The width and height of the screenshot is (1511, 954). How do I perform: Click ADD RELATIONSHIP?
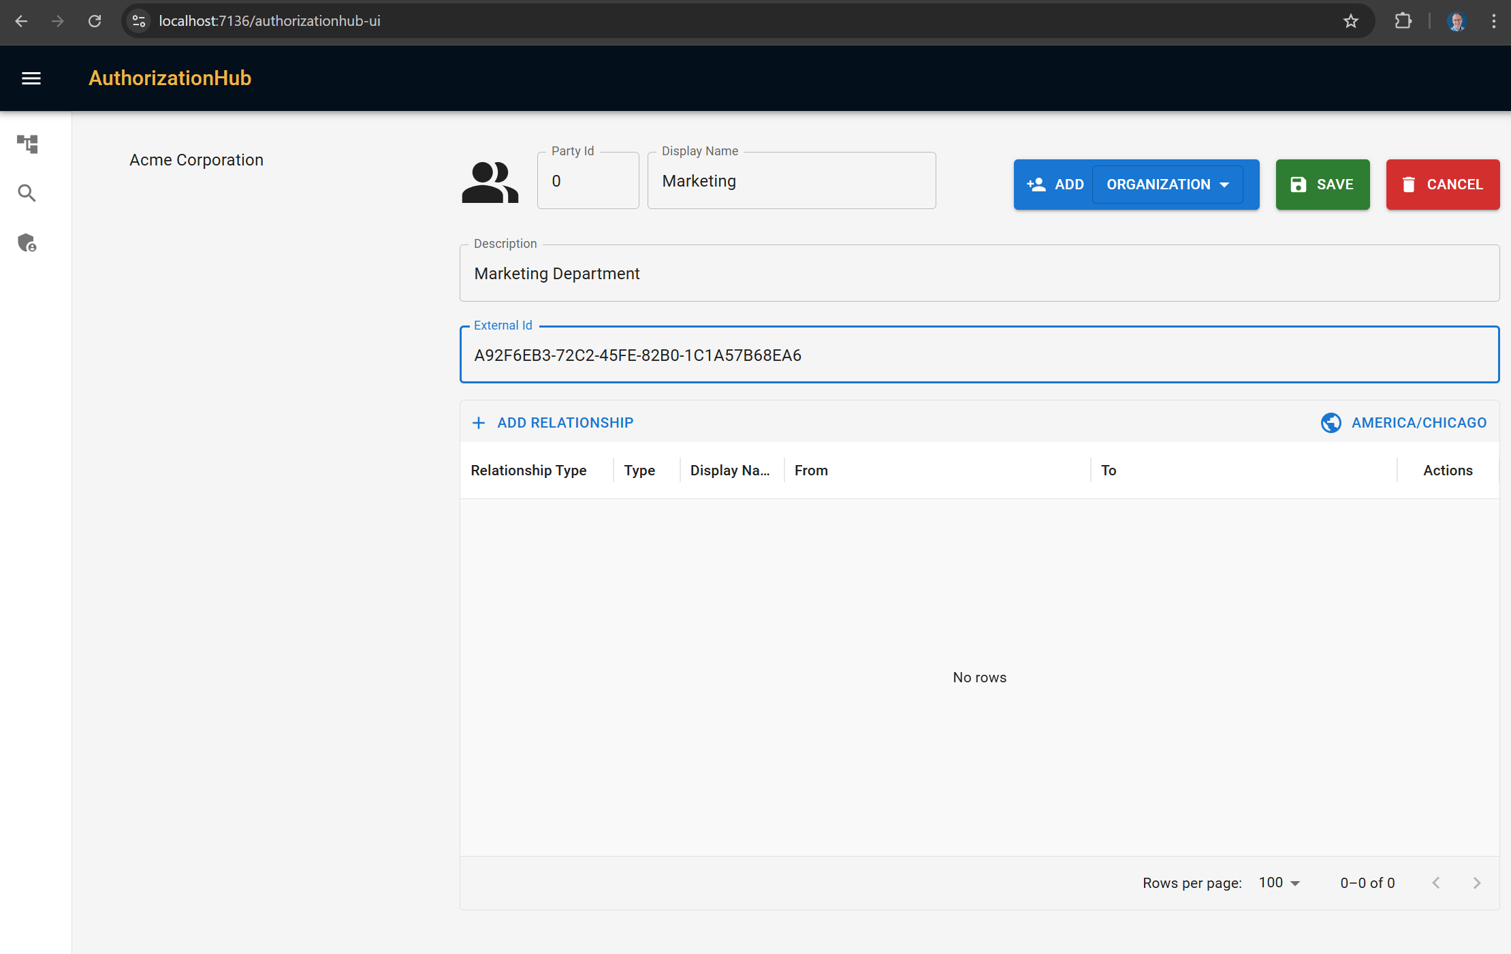(552, 423)
